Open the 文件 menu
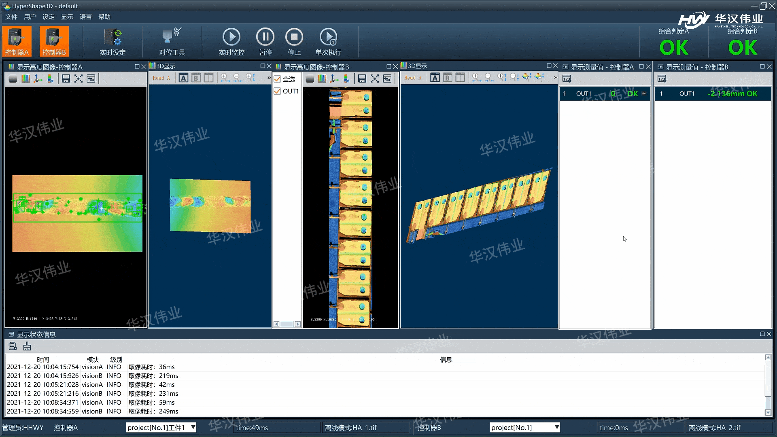777x437 pixels. click(x=11, y=17)
